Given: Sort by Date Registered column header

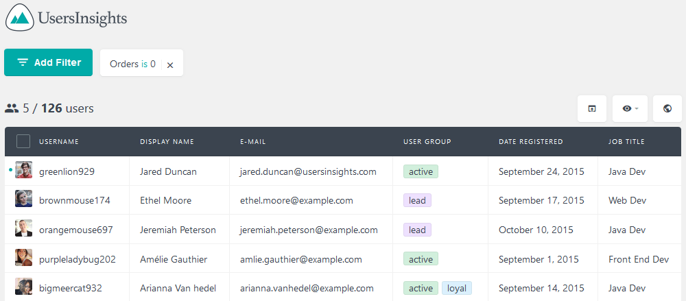Looking at the screenshot, I should tap(531, 142).
